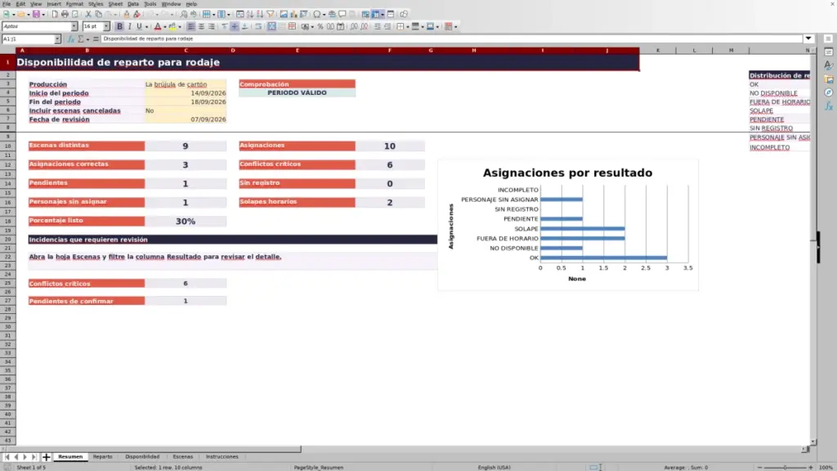
Task: Click the Sort Ascending icon
Action: coord(250,14)
